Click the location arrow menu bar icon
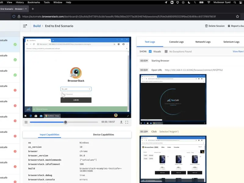The width and height of the screenshot is (244, 183). [166, 2]
